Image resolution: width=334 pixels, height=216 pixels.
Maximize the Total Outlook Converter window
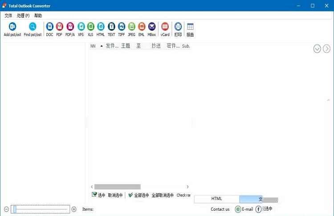click(313, 6)
